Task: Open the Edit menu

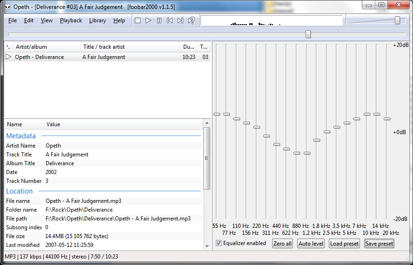Action: click(29, 20)
